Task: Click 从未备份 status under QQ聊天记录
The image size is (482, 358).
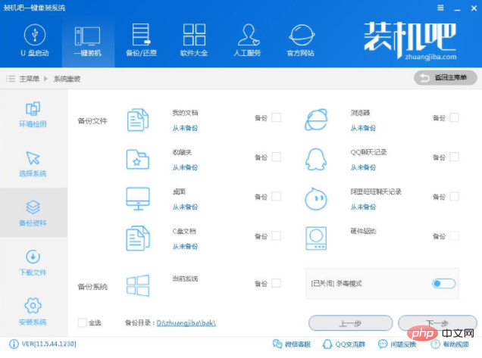Action: pyautogui.click(x=363, y=167)
